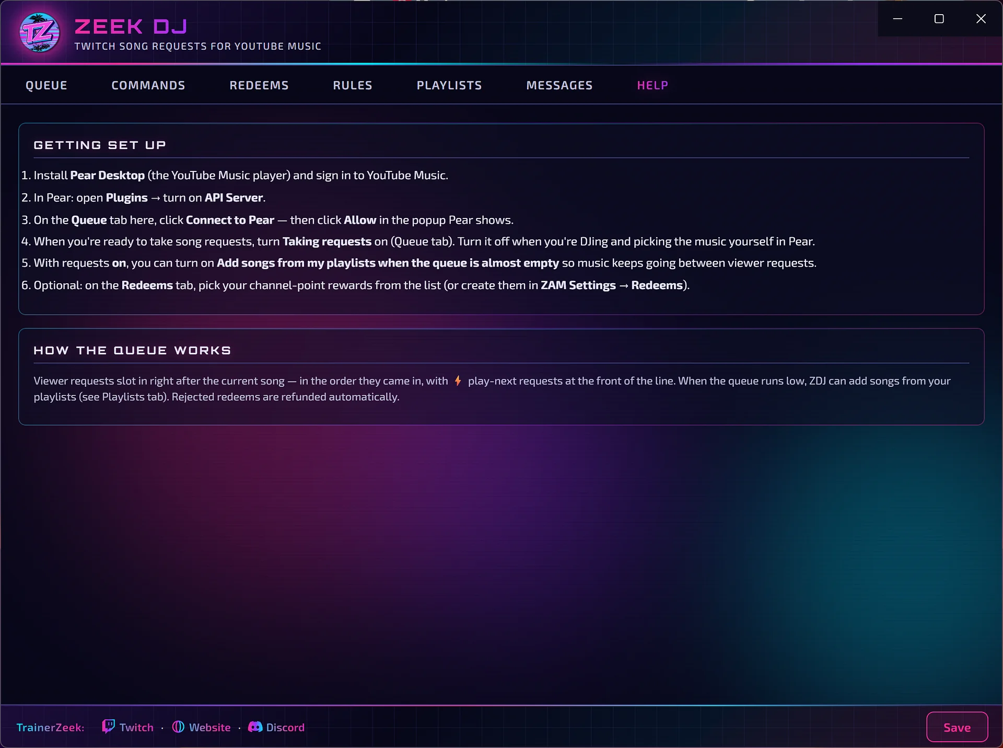Open the Playlists tab
The height and width of the screenshot is (748, 1003).
tap(449, 85)
